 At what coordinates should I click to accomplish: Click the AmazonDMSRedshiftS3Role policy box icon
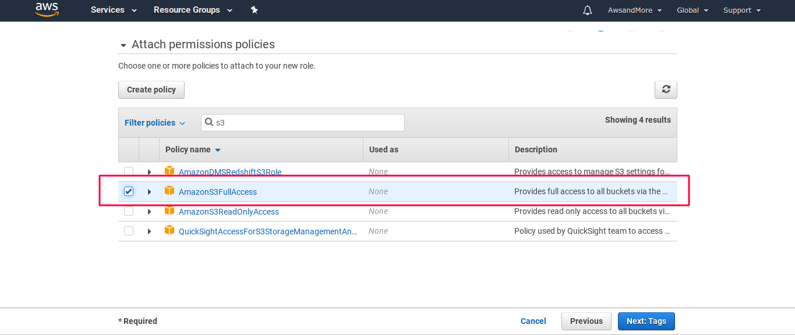click(x=169, y=171)
